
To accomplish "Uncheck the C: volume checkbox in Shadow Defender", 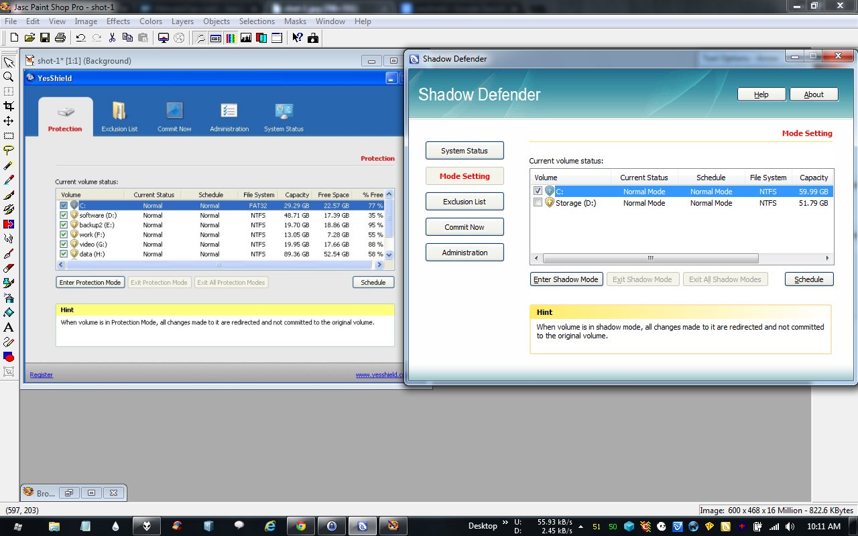I will point(538,191).
